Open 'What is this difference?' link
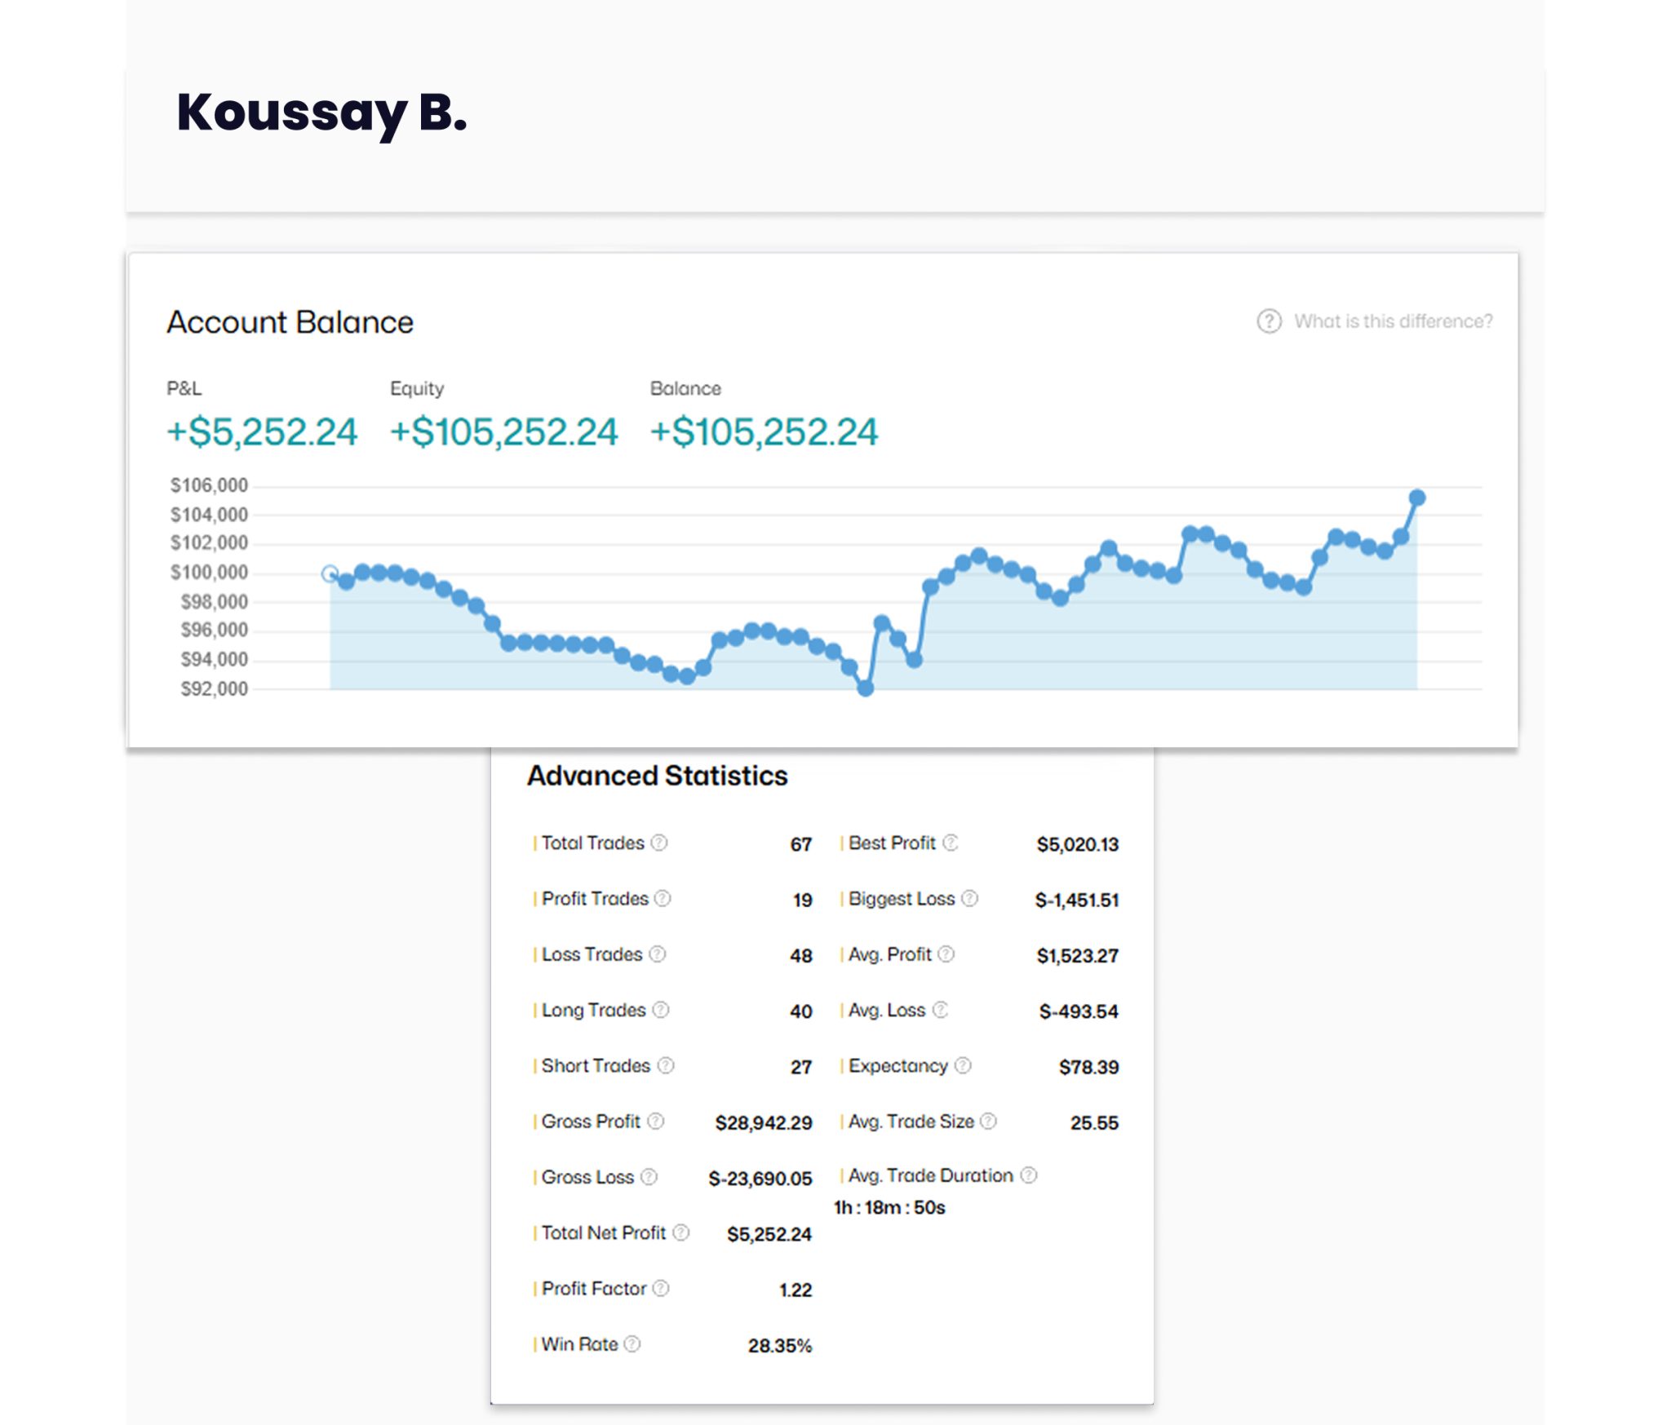The height and width of the screenshot is (1425, 1671). 1393,321
